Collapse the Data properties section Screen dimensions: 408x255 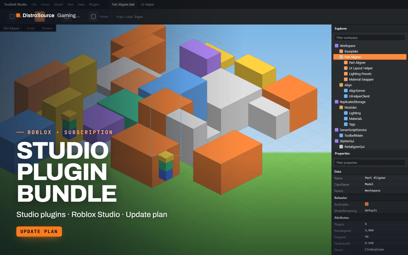pos(370,172)
